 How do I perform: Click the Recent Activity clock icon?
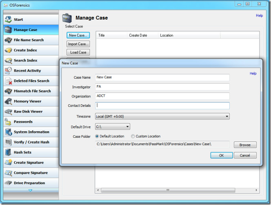[8, 71]
